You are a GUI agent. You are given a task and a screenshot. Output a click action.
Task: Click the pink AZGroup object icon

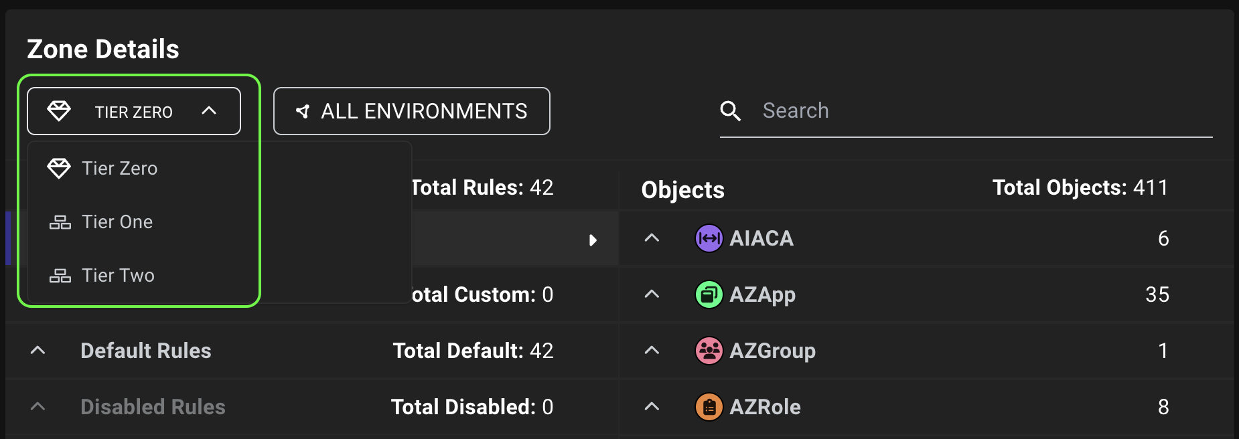pos(709,351)
